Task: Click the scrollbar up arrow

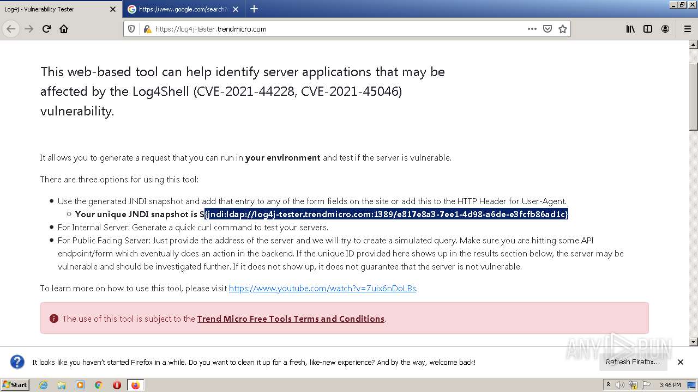Action: coord(693,45)
